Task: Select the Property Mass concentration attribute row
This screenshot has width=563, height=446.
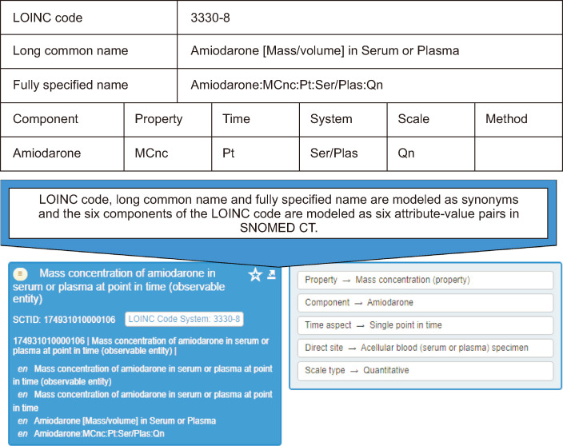Action: click(424, 281)
